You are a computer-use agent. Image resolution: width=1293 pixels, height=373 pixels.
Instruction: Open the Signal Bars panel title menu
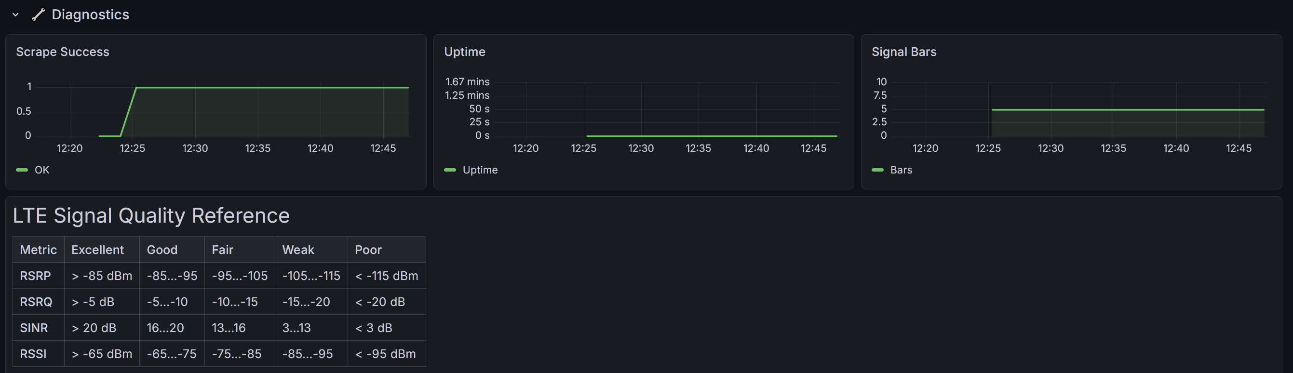[903, 52]
